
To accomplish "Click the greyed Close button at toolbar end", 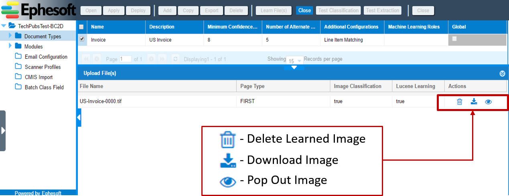I will 423,10.
